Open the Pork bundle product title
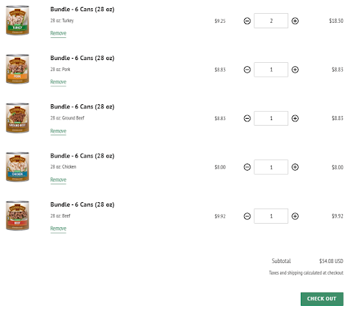354x310 pixels. [82, 58]
